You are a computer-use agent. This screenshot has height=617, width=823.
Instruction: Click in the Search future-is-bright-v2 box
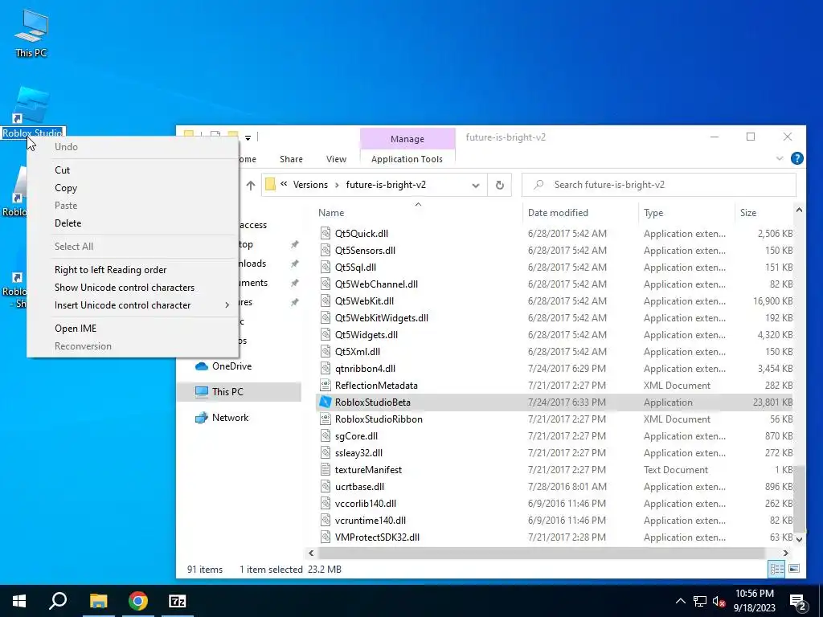pyautogui.click(x=659, y=185)
